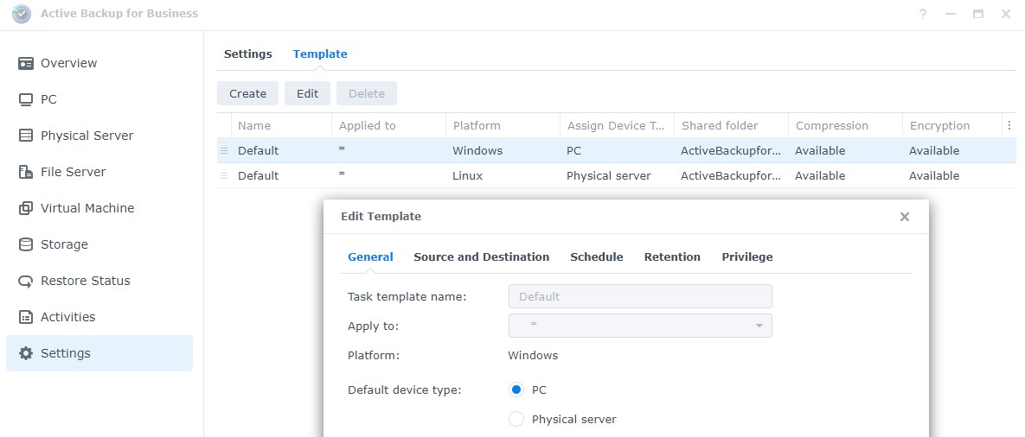The image size is (1025, 437).
Task: Click the Active Backup for Business app icon
Action: 22,14
